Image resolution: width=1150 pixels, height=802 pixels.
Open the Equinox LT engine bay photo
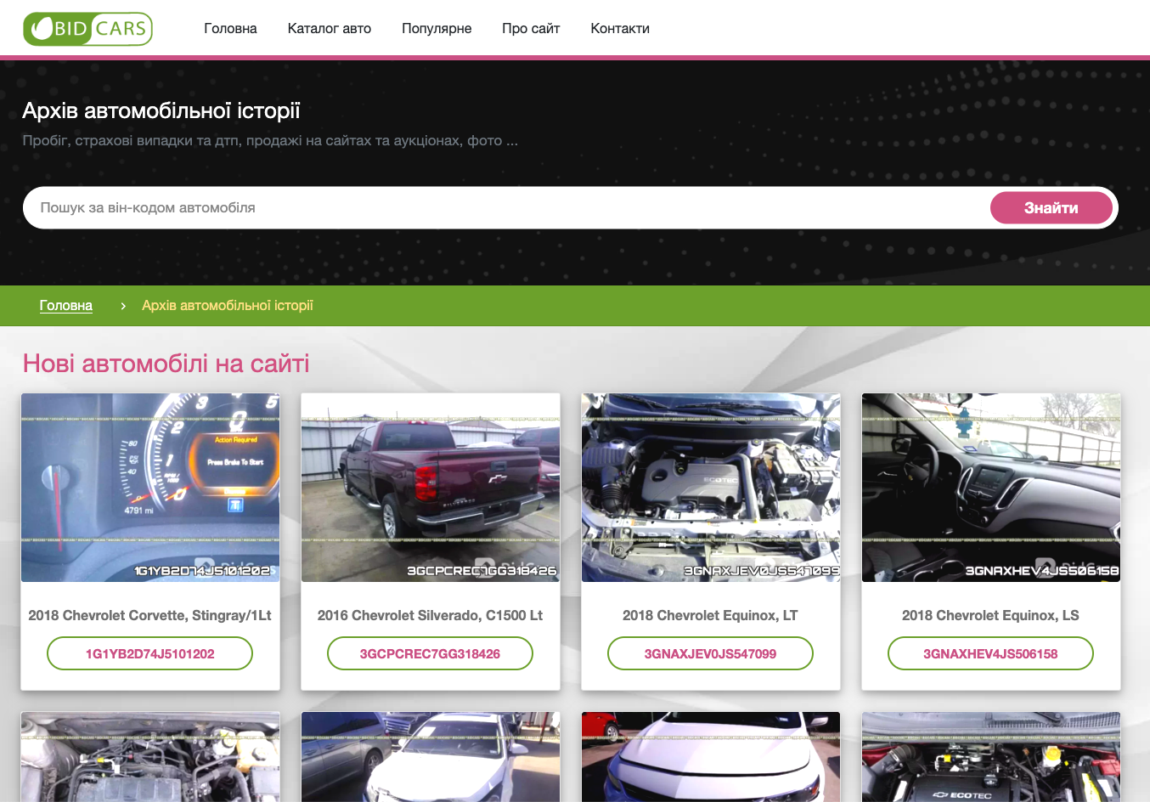click(710, 487)
